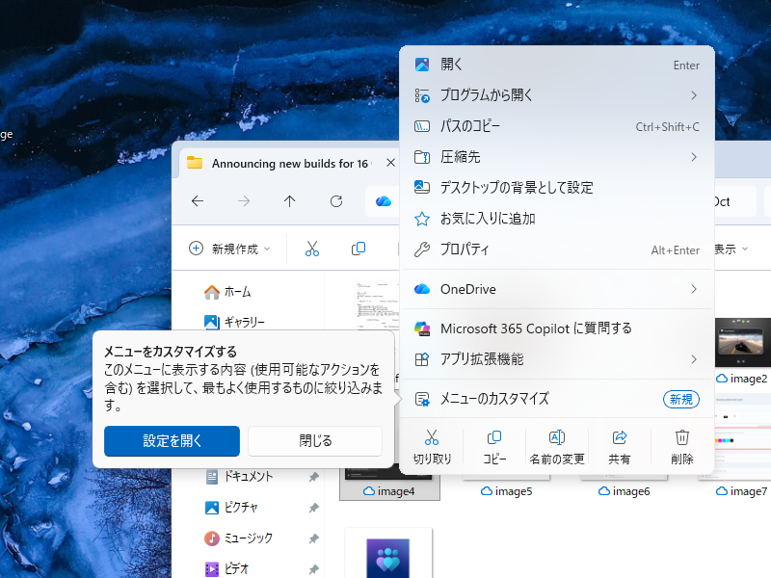This screenshot has height=578, width=771.
Task: Click the document thumbnail above the tooltip
Action: (x=377, y=304)
